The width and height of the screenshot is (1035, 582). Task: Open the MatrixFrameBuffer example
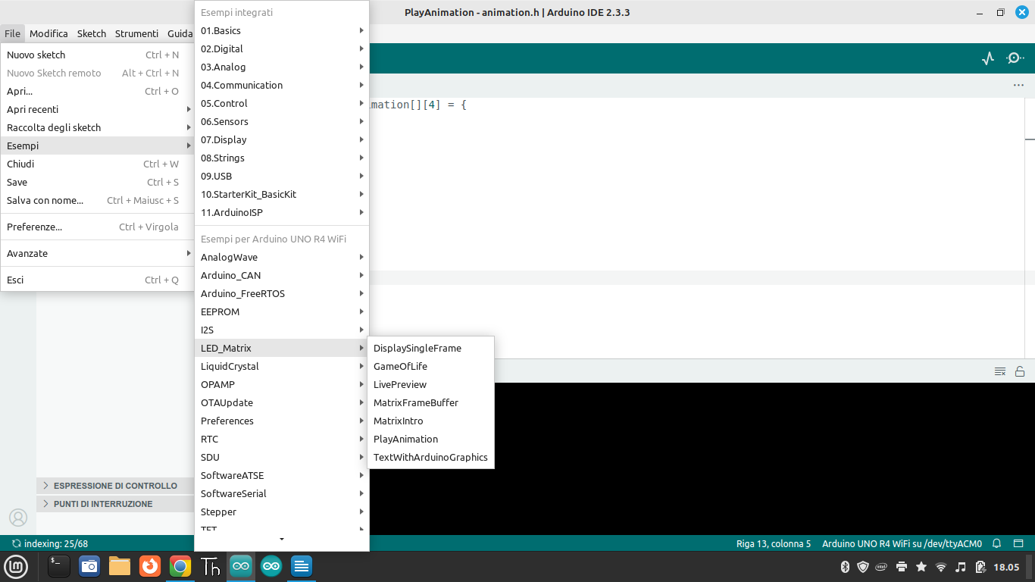coord(430,402)
